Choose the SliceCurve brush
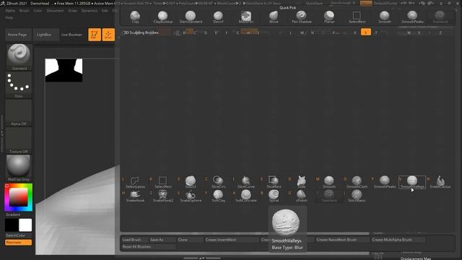 246,182
